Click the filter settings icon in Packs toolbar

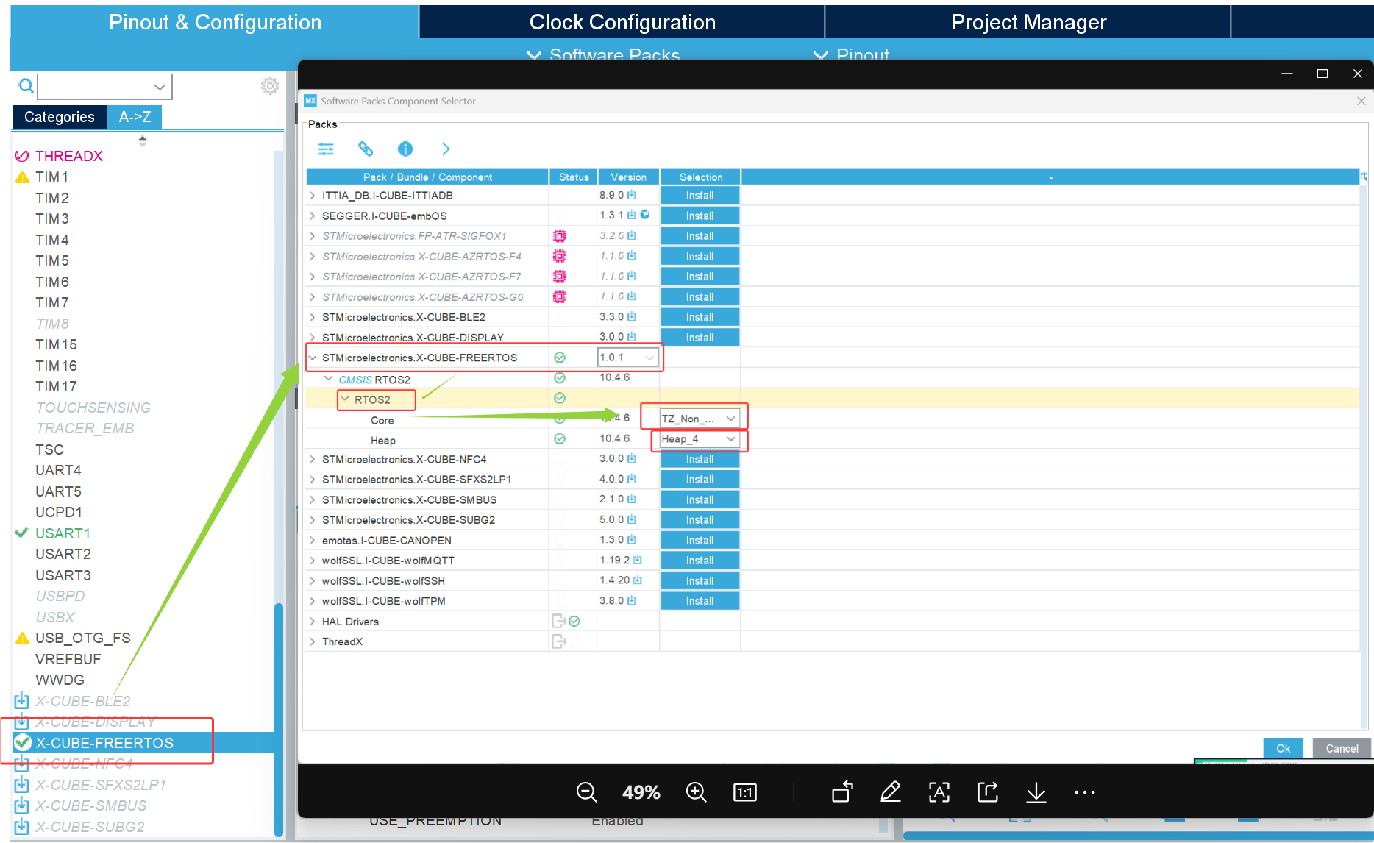pos(326,149)
